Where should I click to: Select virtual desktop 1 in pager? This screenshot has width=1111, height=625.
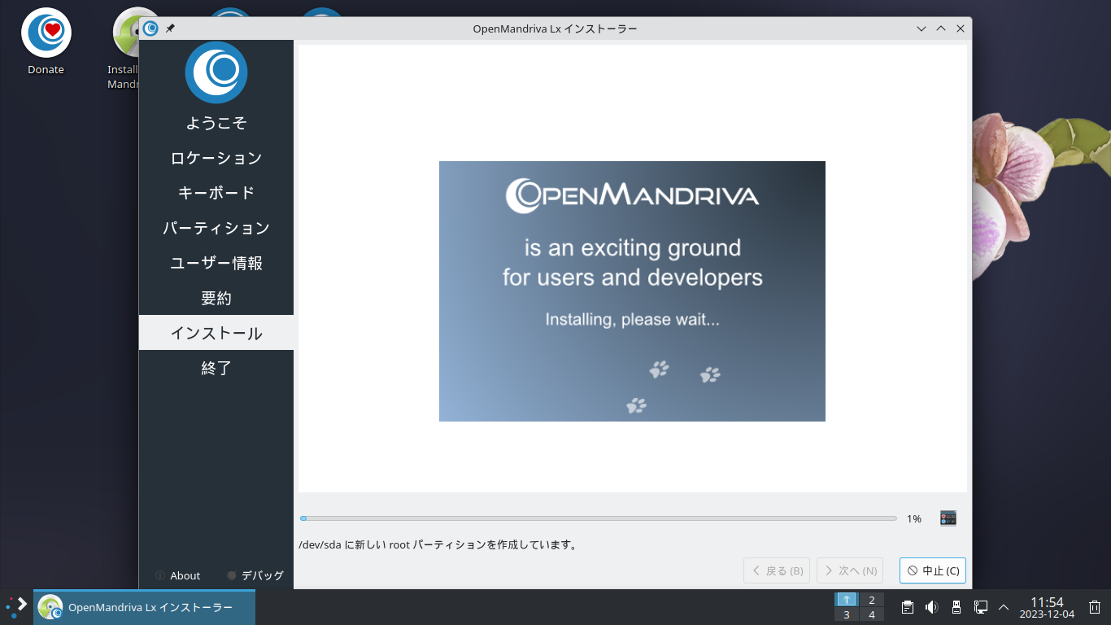click(847, 600)
